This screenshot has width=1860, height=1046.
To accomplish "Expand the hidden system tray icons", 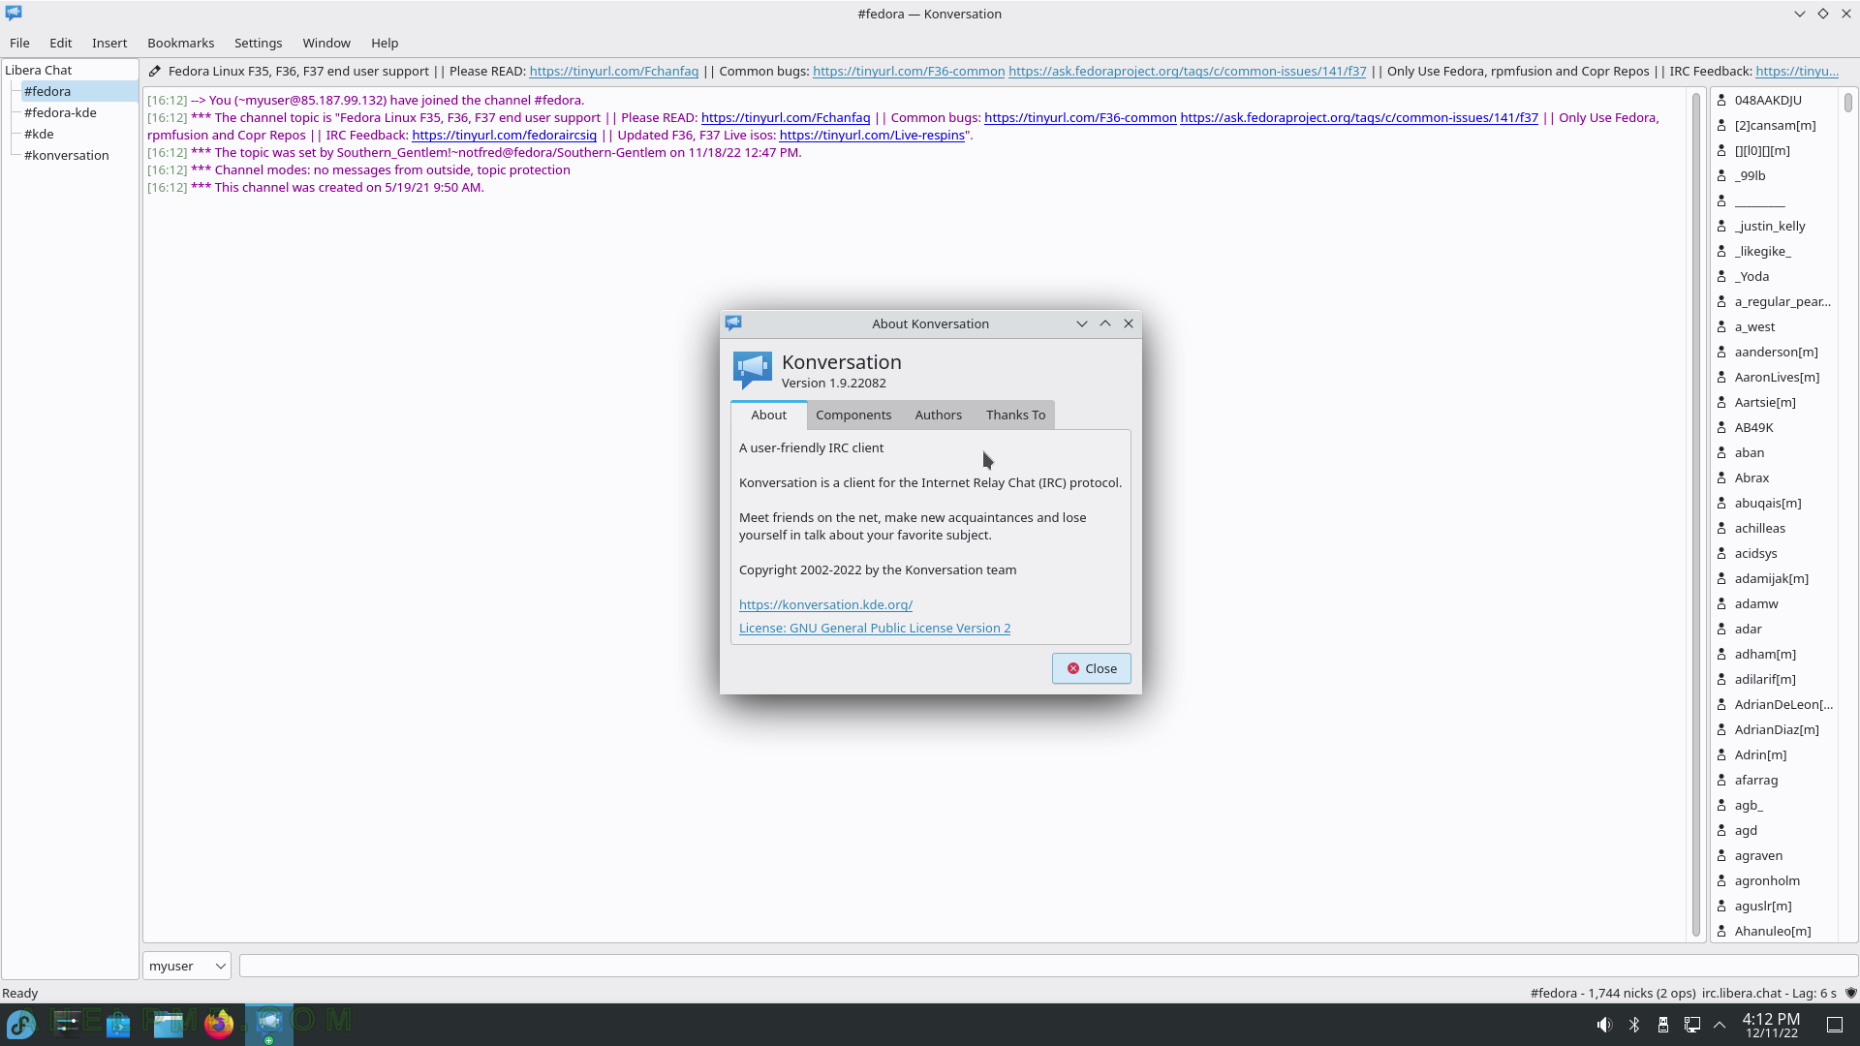I will [1720, 1025].
